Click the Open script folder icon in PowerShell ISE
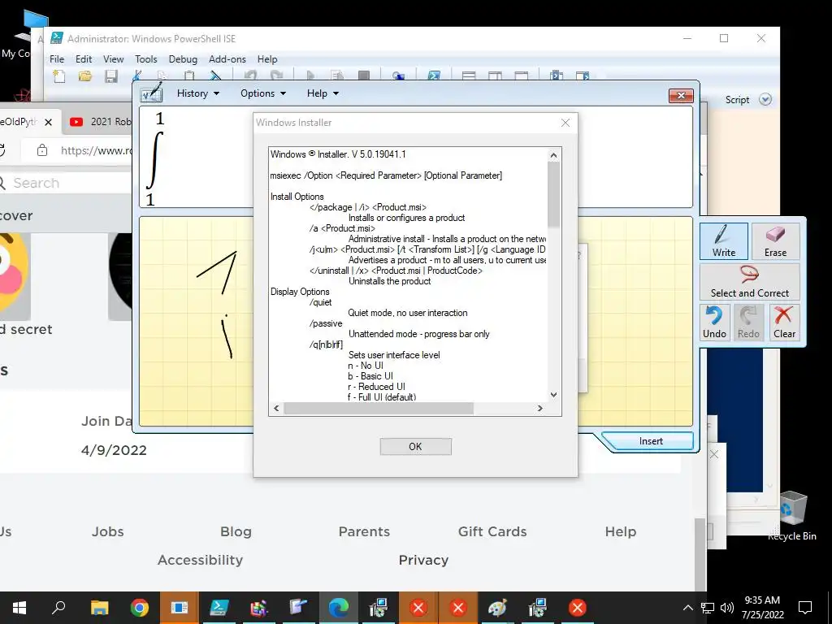This screenshot has height=624, width=832. [84, 76]
